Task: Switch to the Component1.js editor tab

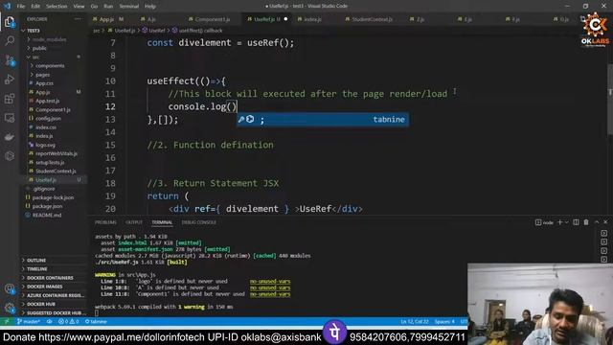Action: tap(213, 19)
